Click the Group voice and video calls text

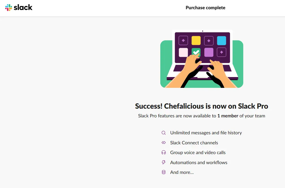(x=198, y=153)
